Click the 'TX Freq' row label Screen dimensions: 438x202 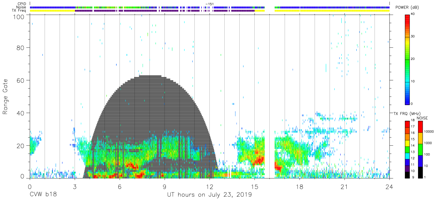[x=19, y=10]
